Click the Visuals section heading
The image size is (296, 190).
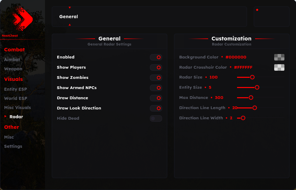click(x=13, y=79)
